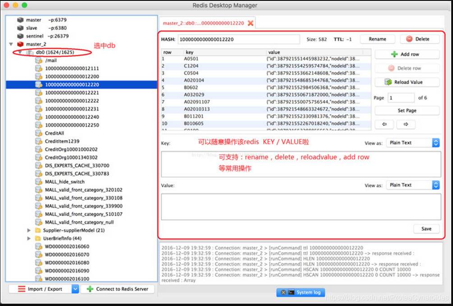Click the HASH key name field
Image resolution: width=453 pixels, height=306 pixels.
238,39
